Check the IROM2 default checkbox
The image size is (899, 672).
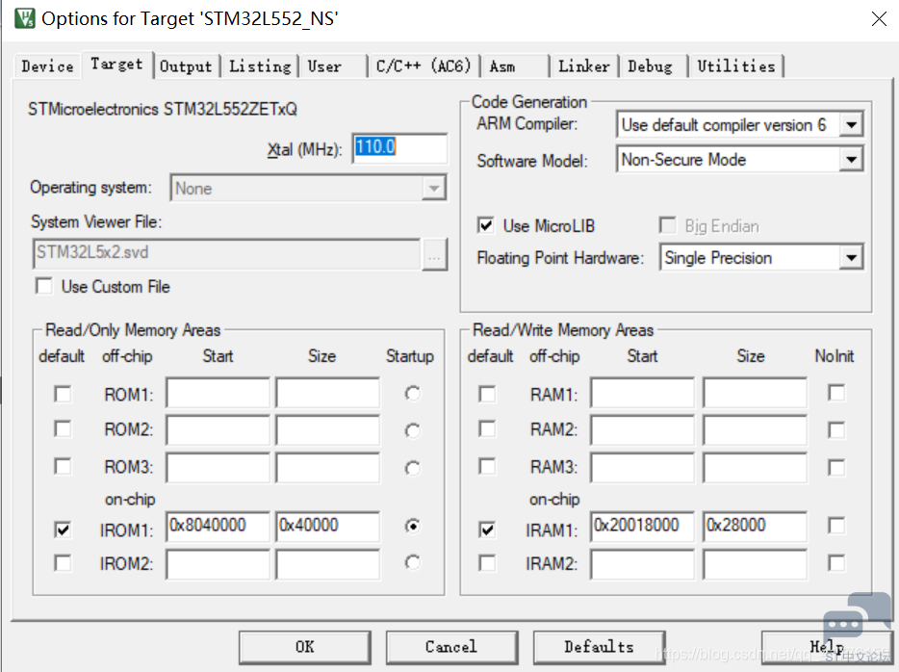tap(63, 563)
